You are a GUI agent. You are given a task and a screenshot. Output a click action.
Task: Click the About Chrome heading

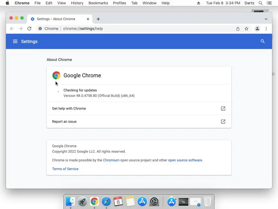pyautogui.click(x=59, y=60)
